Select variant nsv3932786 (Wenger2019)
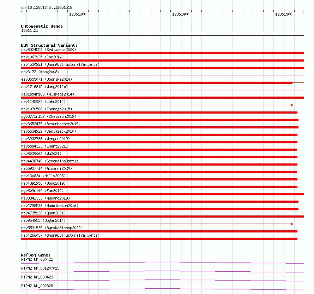 [46, 139]
